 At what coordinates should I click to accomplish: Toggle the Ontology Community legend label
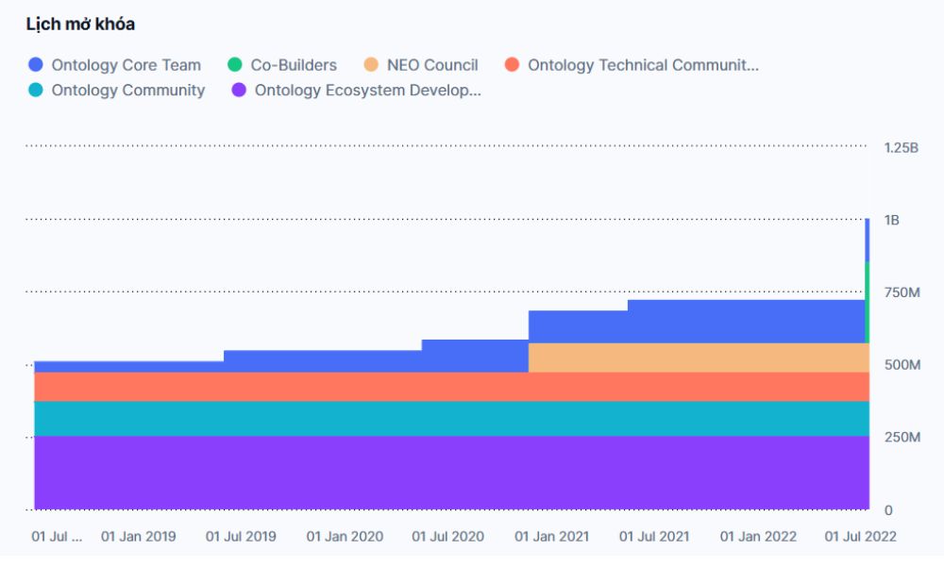[x=127, y=91]
